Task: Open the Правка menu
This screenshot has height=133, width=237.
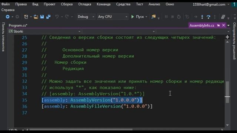Action: (21, 4)
